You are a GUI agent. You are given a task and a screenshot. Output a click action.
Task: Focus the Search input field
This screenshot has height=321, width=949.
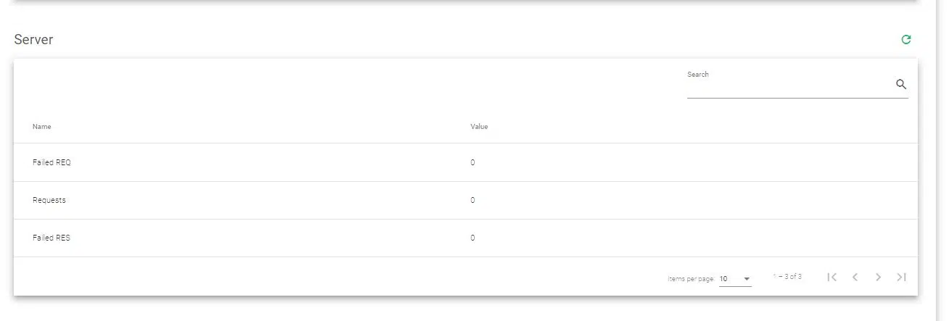789,86
